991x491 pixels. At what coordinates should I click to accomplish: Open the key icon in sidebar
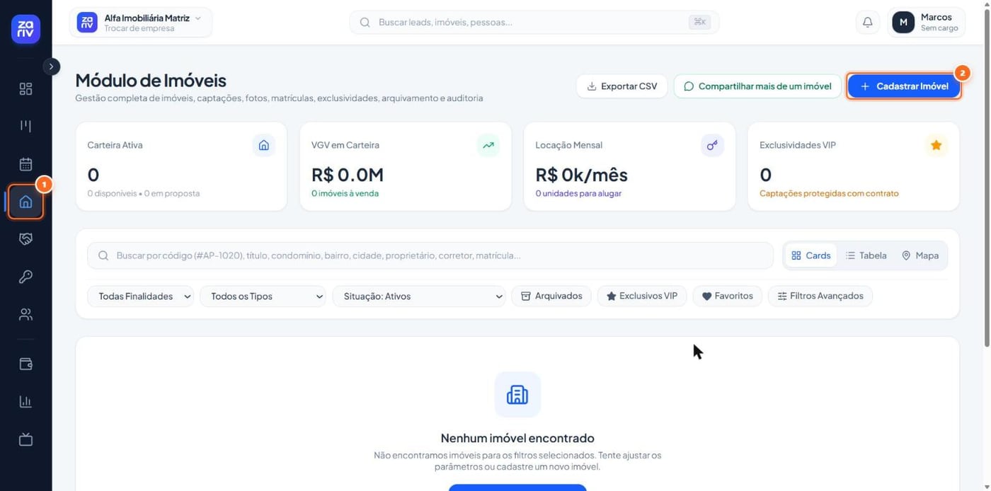[x=25, y=277]
